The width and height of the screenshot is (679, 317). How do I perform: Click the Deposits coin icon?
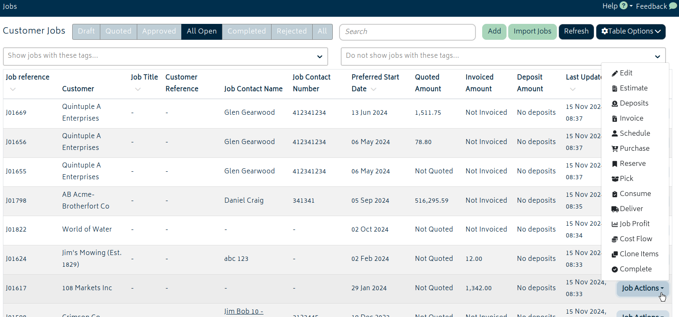tap(615, 103)
